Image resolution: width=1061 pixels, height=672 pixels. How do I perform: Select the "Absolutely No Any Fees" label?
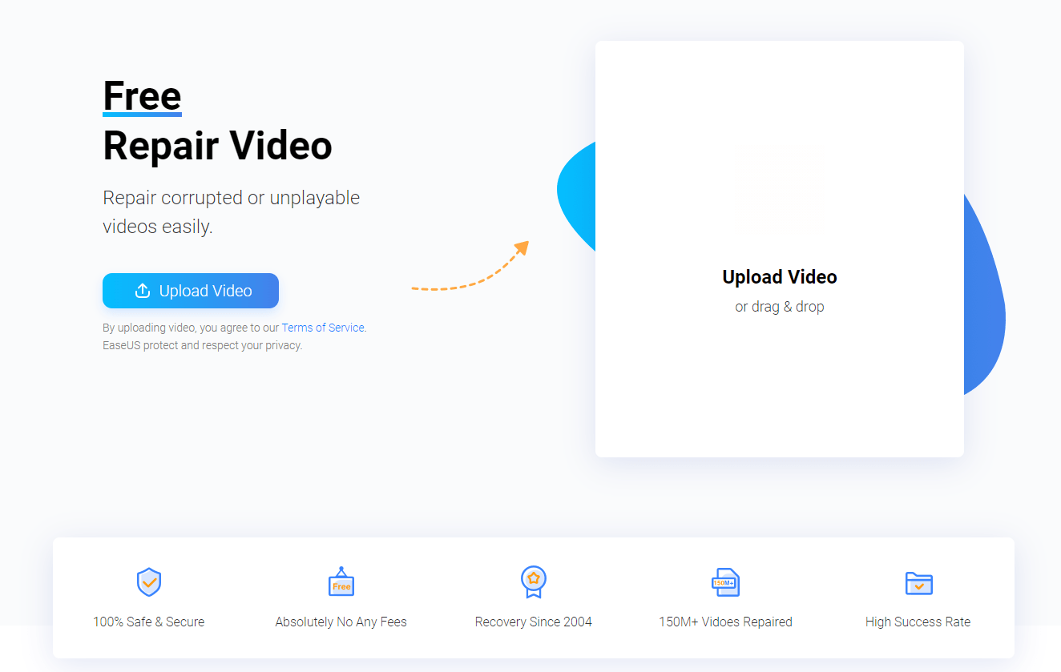pyautogui.click(x=341, y=622)
